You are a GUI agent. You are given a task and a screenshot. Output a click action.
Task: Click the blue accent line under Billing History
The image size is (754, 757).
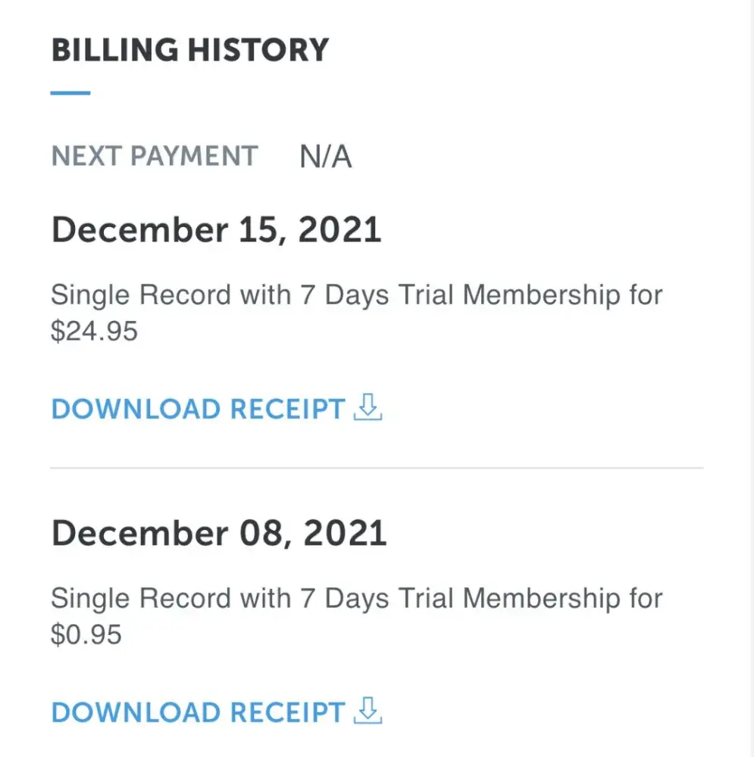click(x=70, y=93)
